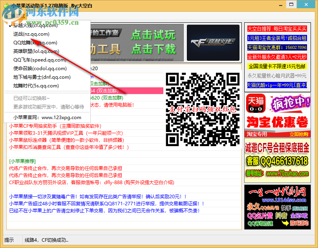The width and height of the screenshot is (318, 248).
Task: Select 炫舞时代(5s.qq.com) menu item
Action: tap(36, 86)
